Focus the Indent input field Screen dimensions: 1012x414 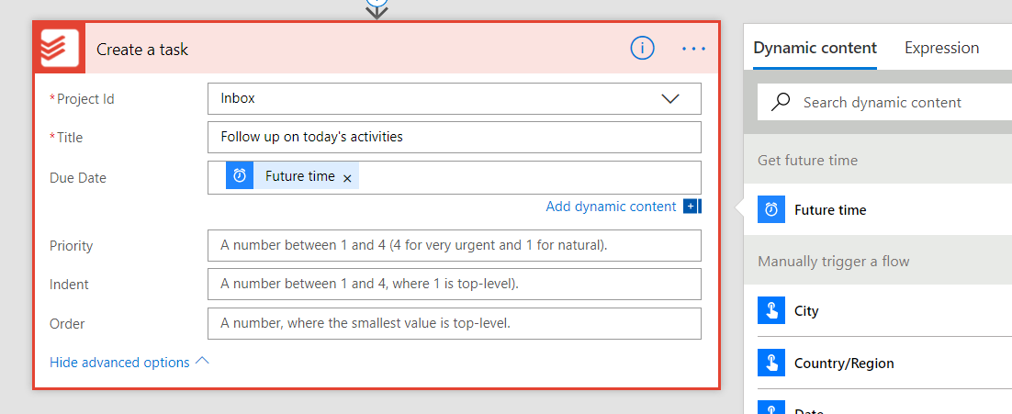pyautogui.click(x=454, y=285)
